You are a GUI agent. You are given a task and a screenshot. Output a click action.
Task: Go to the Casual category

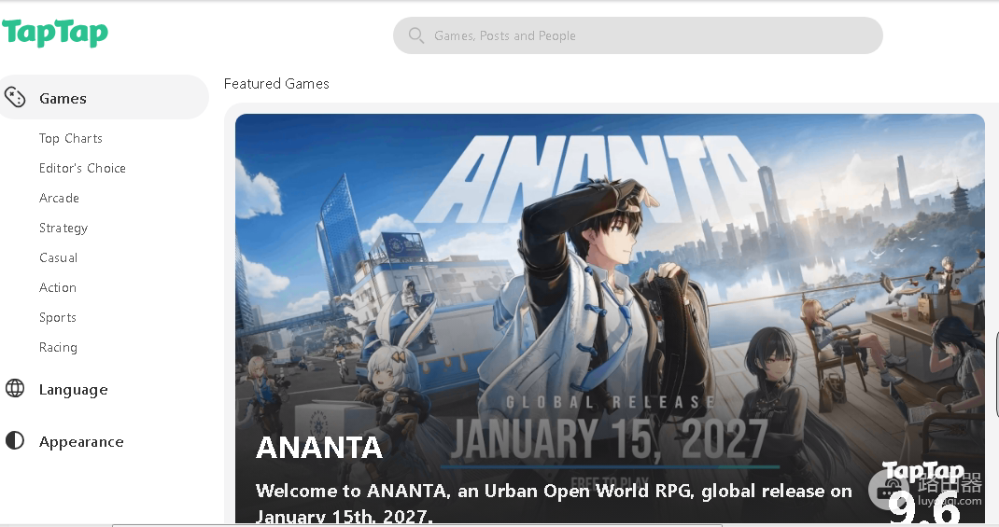point(59,257)
